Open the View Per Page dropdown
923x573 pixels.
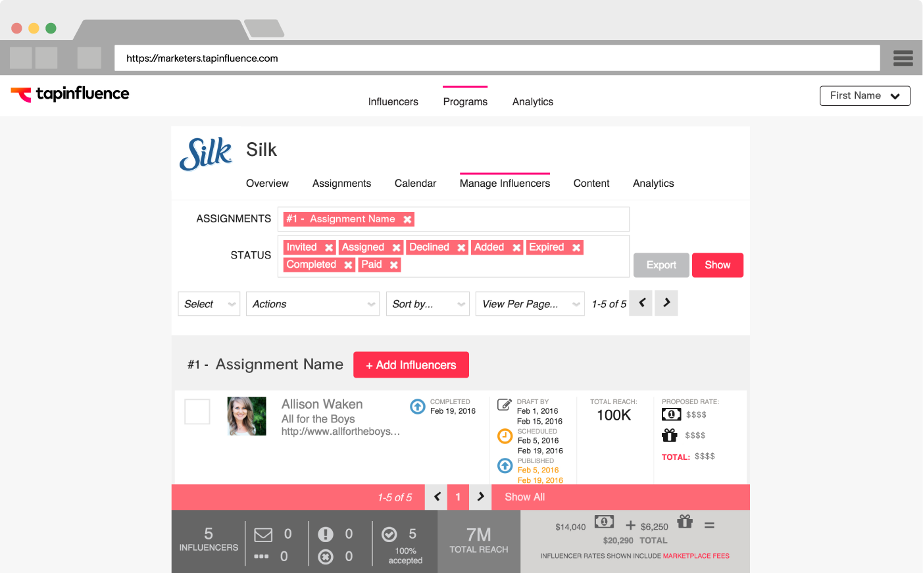click(x=530, y=304)
